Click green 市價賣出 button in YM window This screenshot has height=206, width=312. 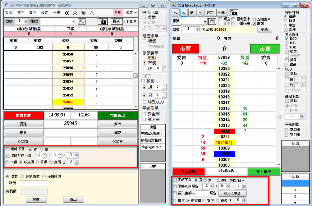tap(118, 116)
